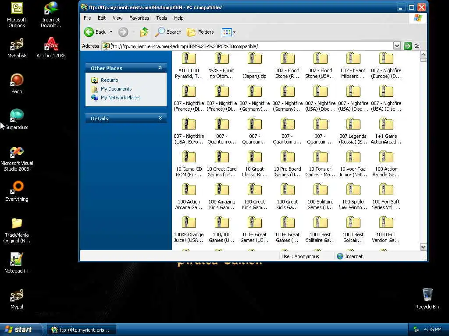Select 10 Tons of Games zip

click(x=320, y=164)
